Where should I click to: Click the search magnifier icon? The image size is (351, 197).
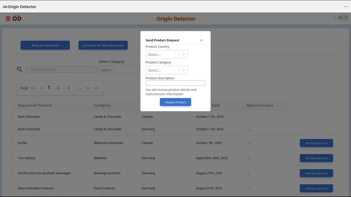[20, 70]
